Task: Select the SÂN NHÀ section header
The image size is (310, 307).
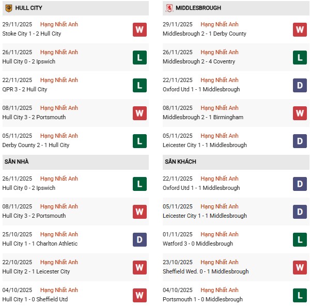Action: point(17,162)
